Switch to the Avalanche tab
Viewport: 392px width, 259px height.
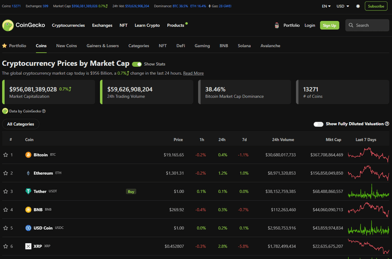coord(270,46)
